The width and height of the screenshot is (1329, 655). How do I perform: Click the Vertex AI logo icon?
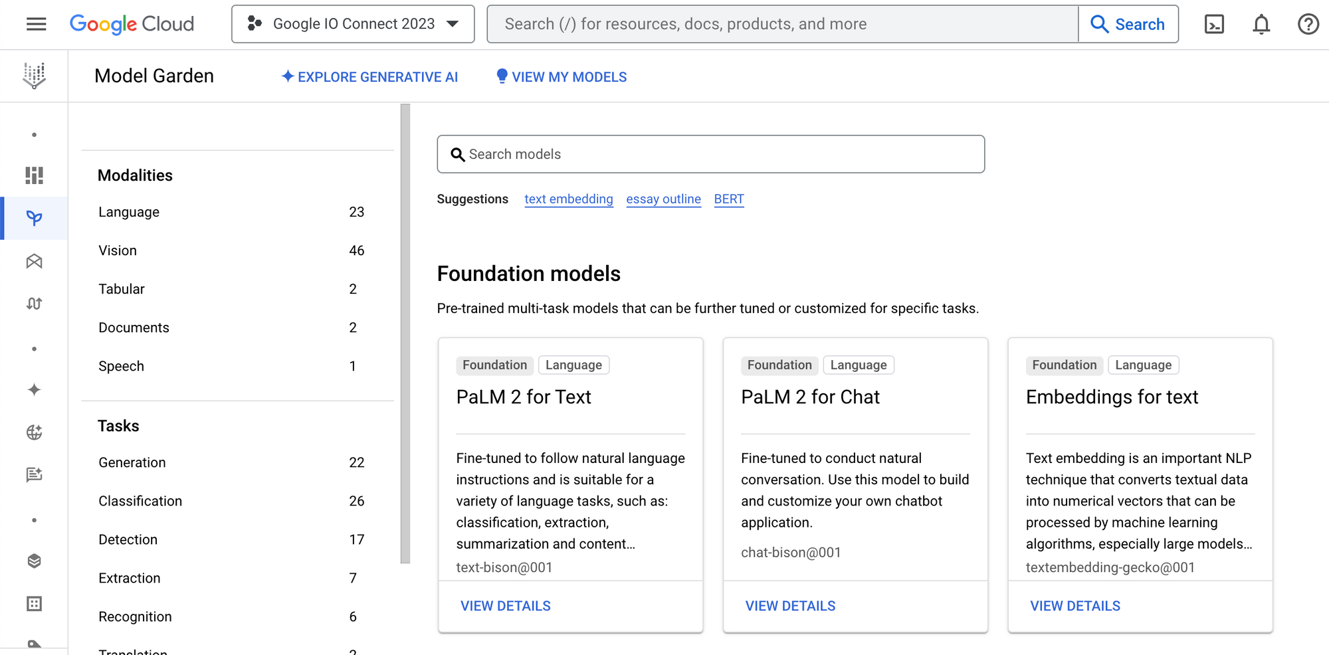pos(34,76)
